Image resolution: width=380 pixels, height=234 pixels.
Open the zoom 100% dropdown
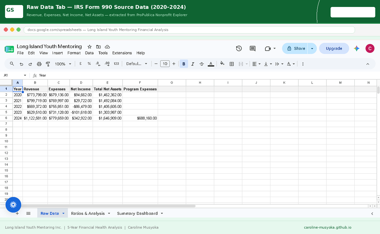[63, 64]
